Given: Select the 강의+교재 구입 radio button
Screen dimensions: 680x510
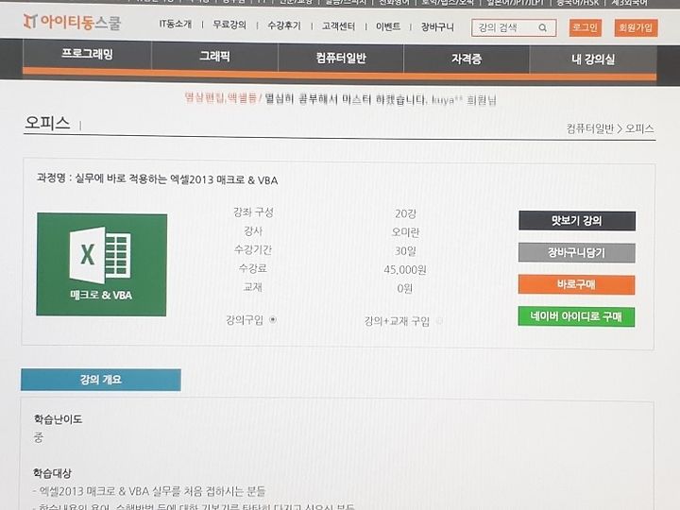Looking at the screenshot, I should pos(439,321).
